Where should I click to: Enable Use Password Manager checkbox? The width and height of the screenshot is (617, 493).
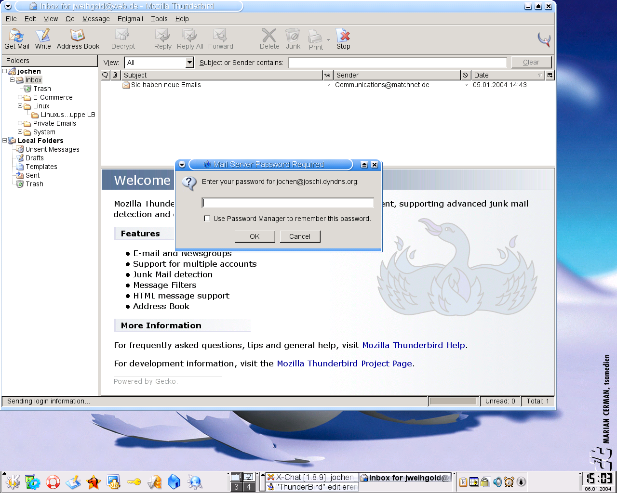pos(207,219)
